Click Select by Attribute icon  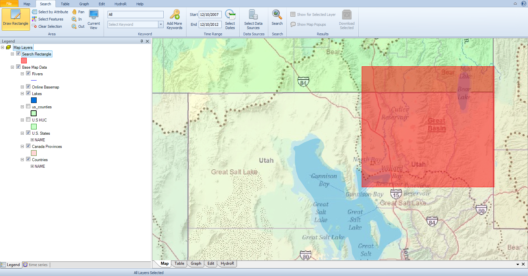coord(34,12)
